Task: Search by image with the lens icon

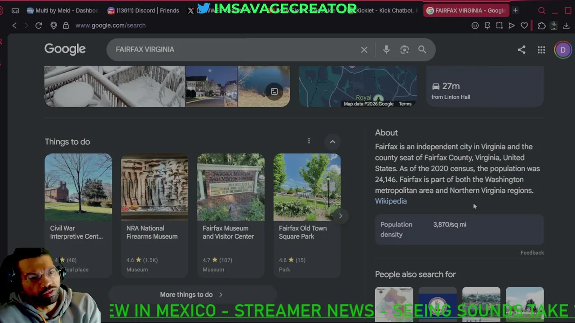Action: tap(404, 49)
